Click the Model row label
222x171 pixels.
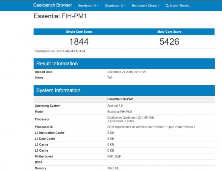pyautogui.click(x=39, y=112)
